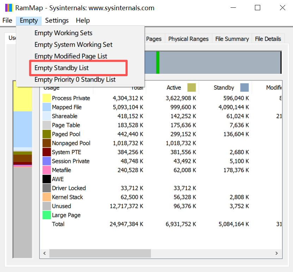Click the pink Metafile swatch

(47, 170)
